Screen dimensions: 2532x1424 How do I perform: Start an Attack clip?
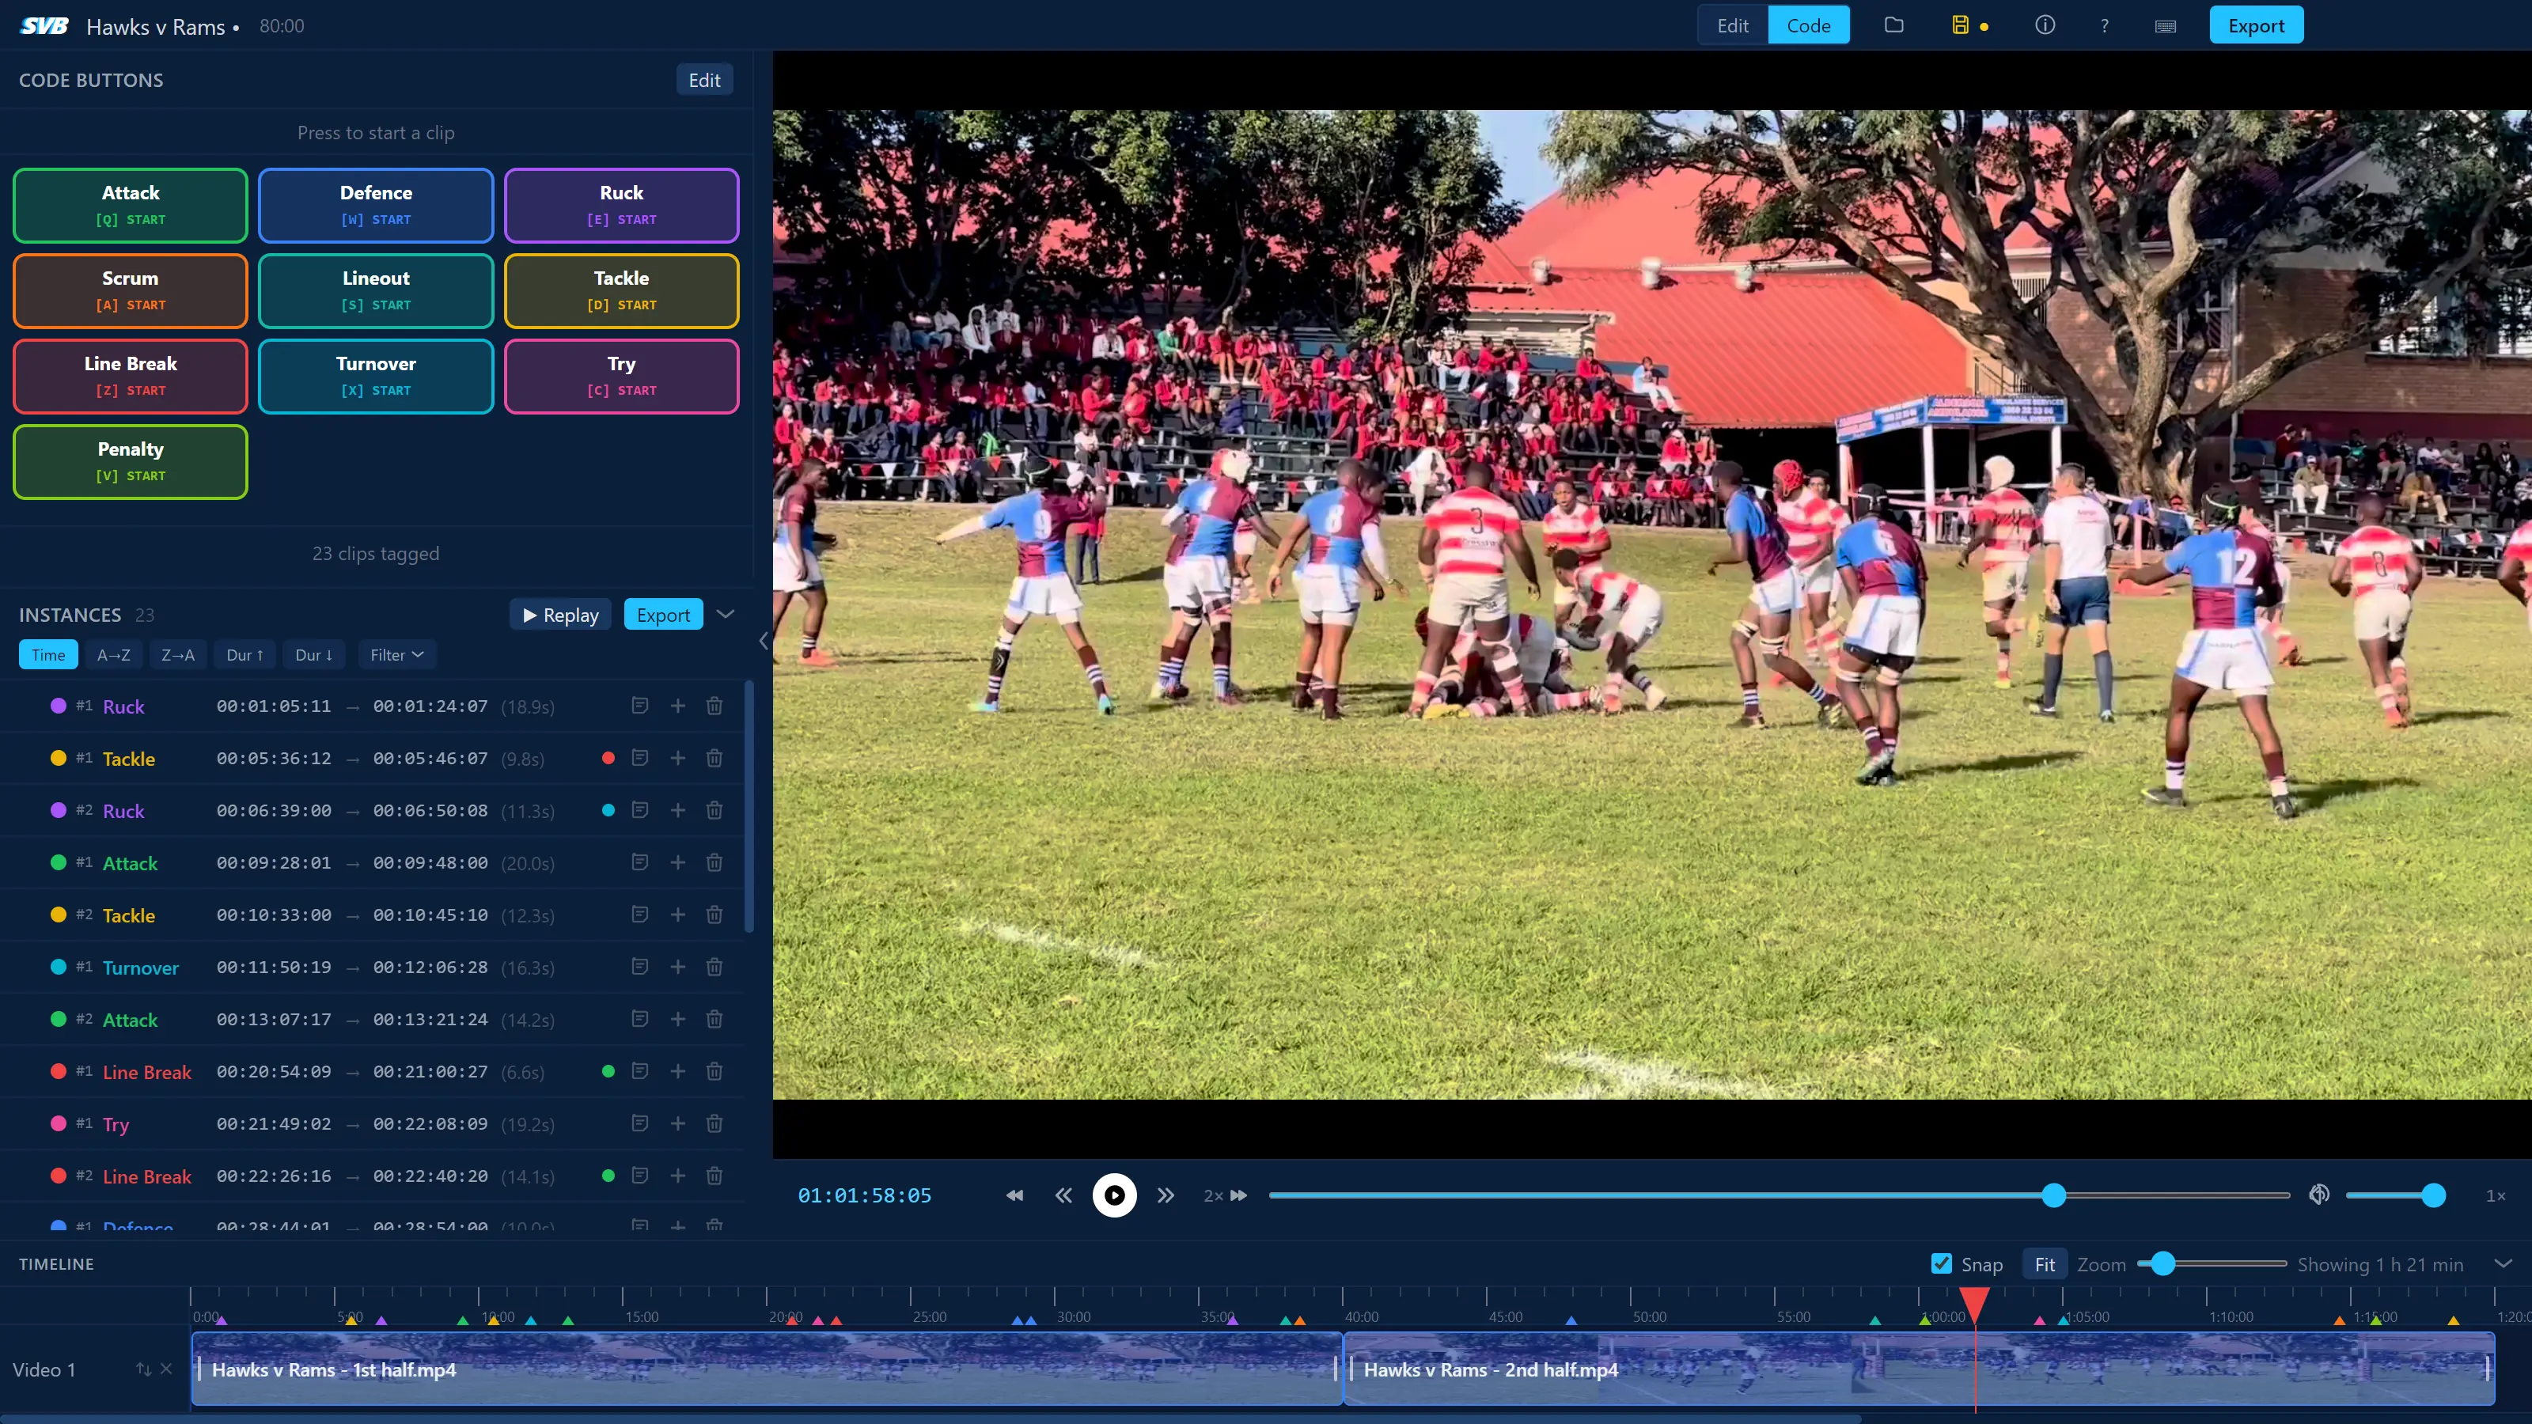130,204
